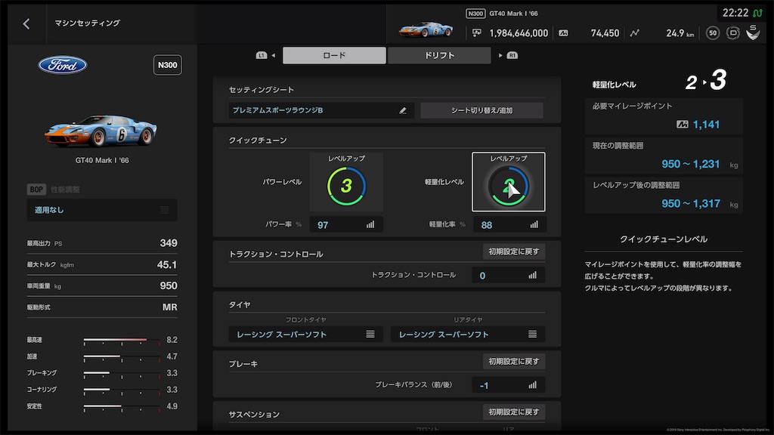The height and width of the screenshot is (435, 774).
Task: Adjust the パワー率 value 97
Action: pos(346,225)
